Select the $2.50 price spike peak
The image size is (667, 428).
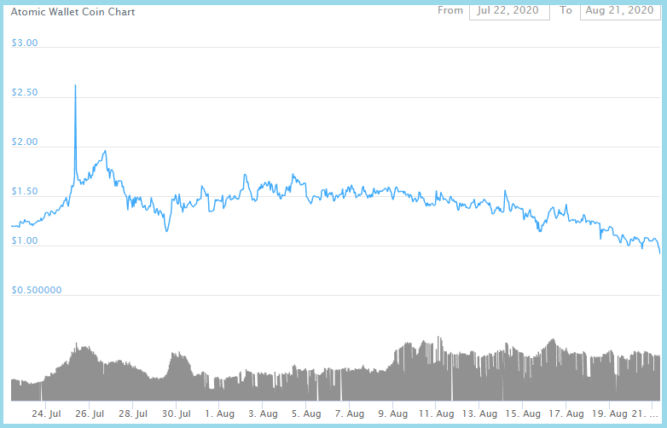(x=75, y=86)
